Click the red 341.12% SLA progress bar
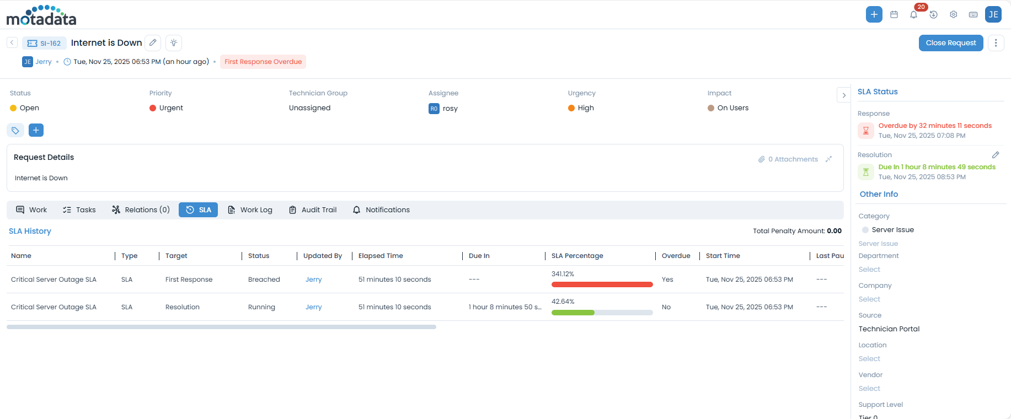The width and height of the screenshot is (1011, 419). 602,284
